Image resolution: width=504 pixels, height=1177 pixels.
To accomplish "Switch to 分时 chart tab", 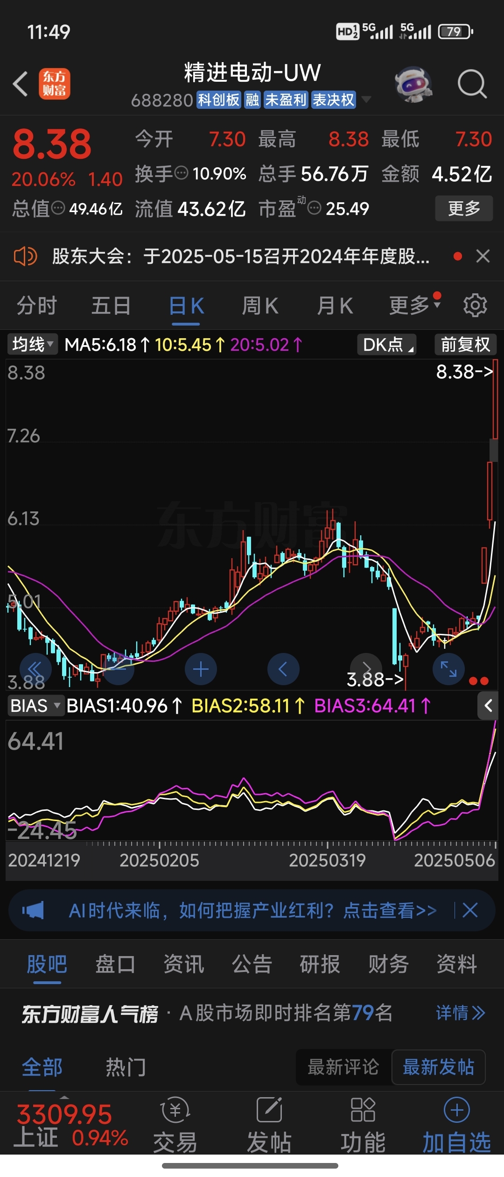I will [37, 306].
